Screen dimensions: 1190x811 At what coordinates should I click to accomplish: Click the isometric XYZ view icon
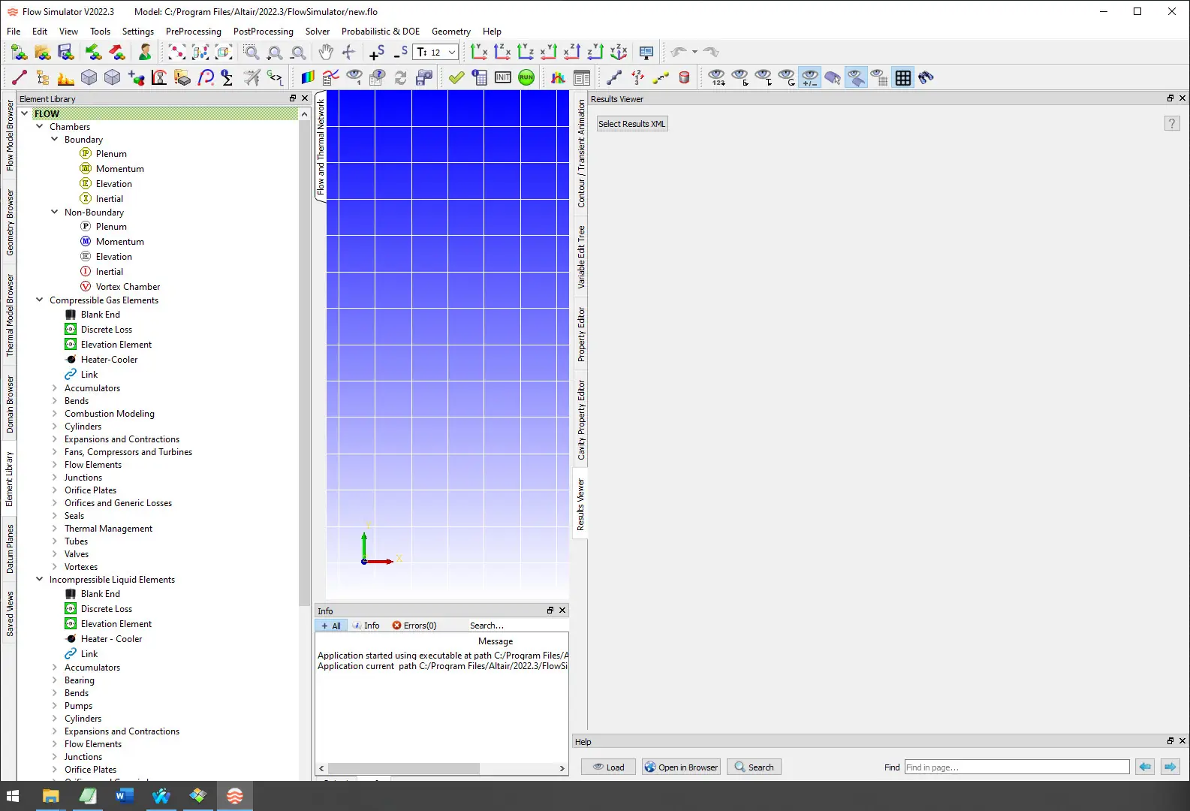pos(619,52)
